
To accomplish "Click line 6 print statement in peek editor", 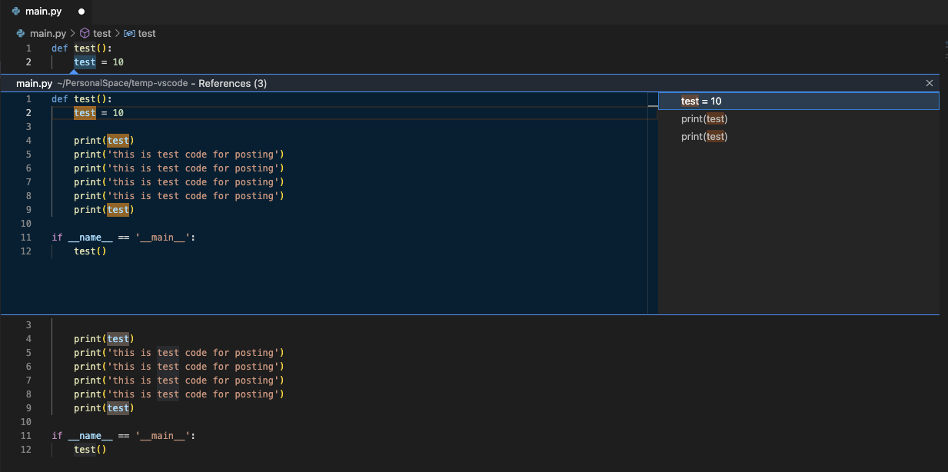I will [179, 168].
